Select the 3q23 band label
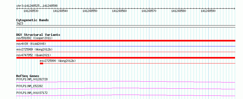 (x=20, y=24)
